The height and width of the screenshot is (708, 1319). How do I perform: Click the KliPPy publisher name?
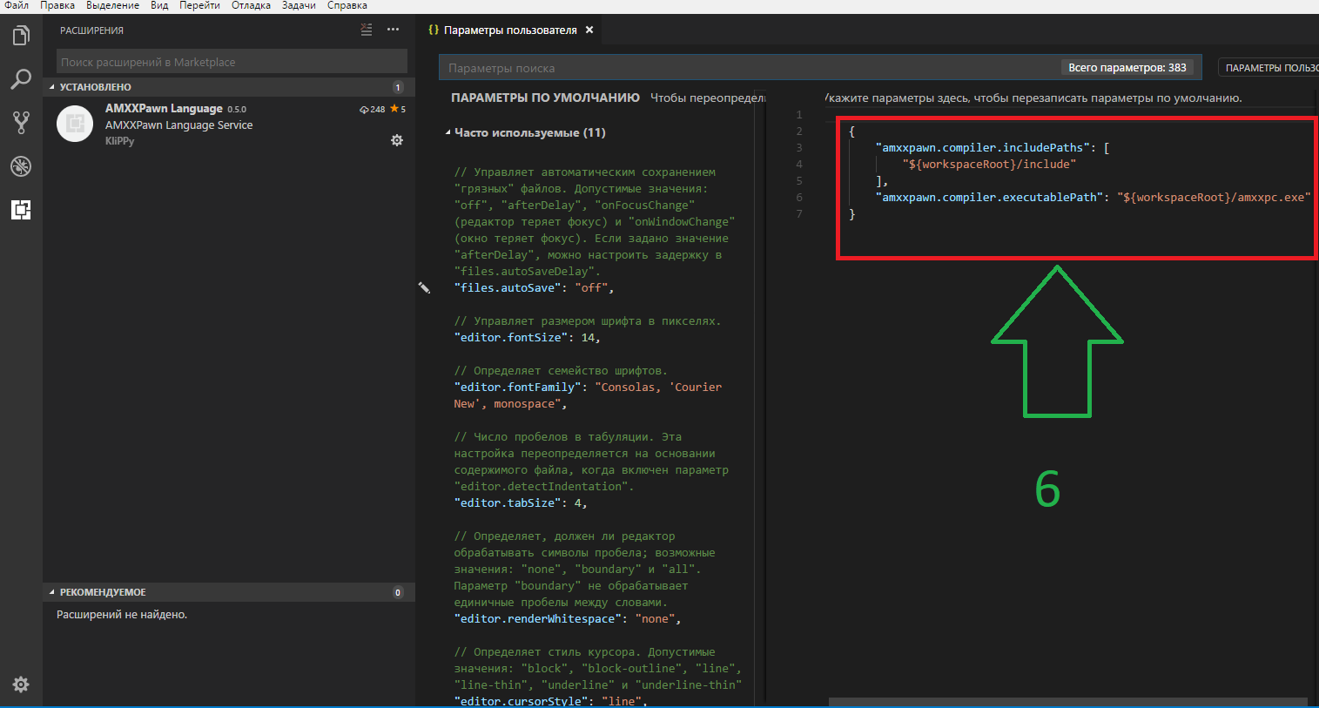tap(120, 140)
